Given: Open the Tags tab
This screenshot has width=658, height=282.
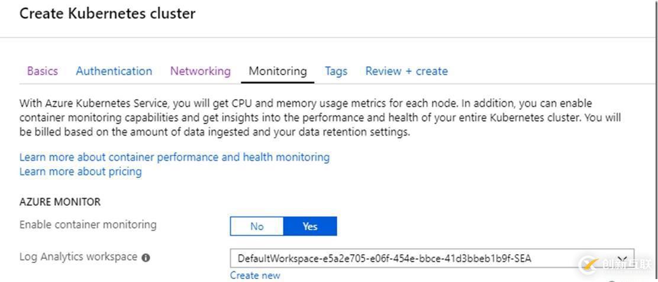Looking at the screenshot, I should (x=336, y=71).
